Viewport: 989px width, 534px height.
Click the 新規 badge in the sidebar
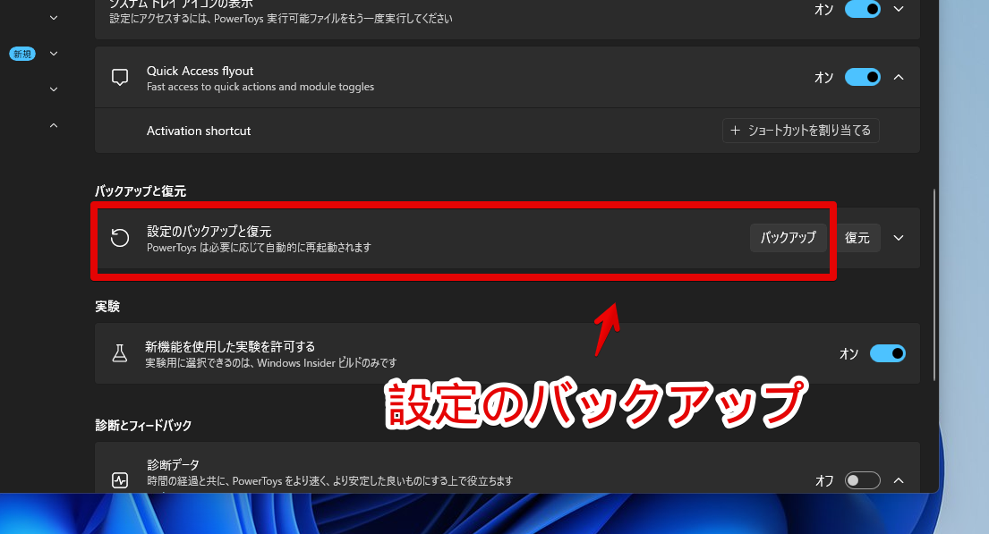[22, 54]
